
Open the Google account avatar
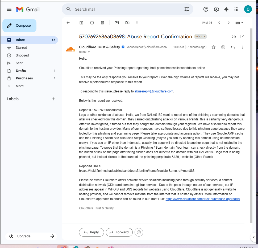248,9
